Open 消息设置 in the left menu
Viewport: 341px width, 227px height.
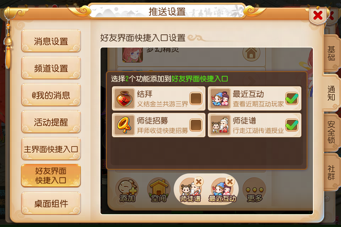pos(51,41)
